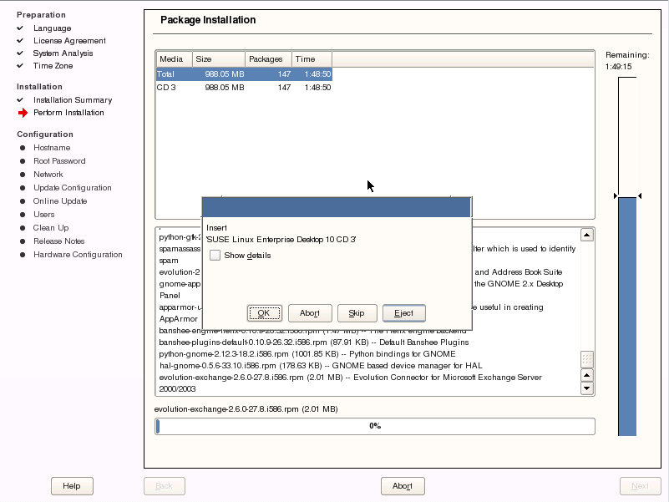Enable the Show details checkbox
669x502 pixels.
point(215,256)
